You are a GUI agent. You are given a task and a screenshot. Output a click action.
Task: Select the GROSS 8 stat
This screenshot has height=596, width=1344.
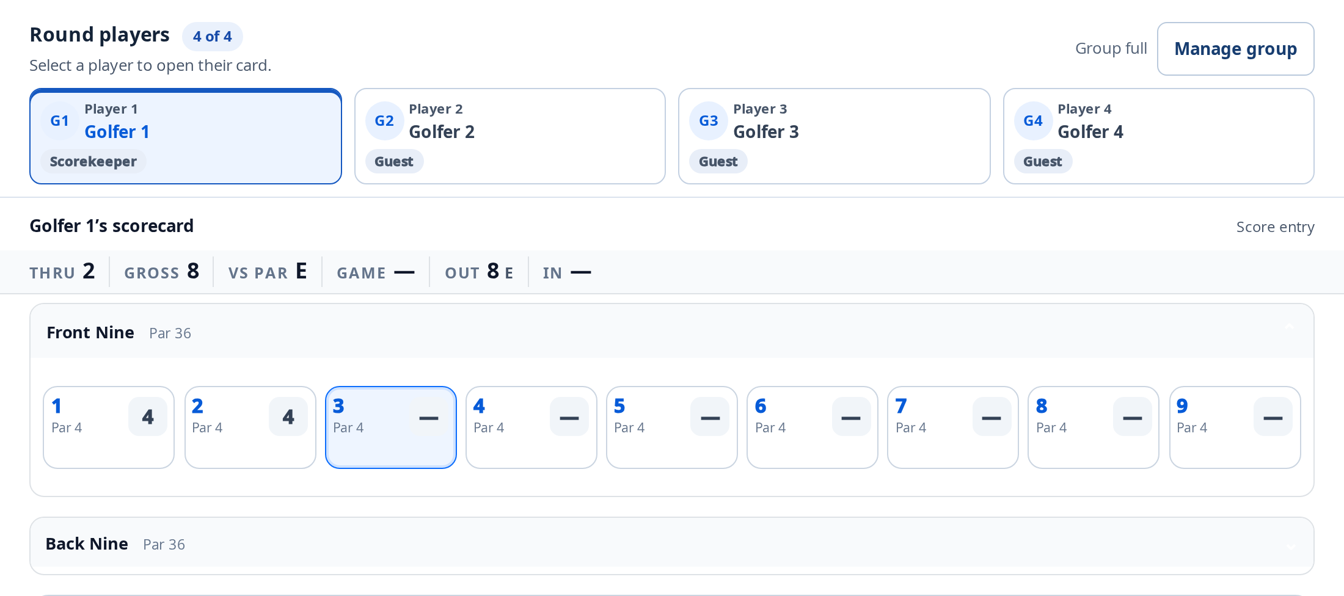[162, 271]
